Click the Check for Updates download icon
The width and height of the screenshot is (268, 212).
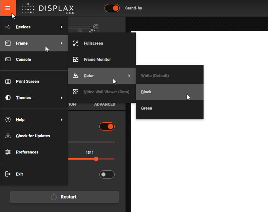tap(8, 136)
